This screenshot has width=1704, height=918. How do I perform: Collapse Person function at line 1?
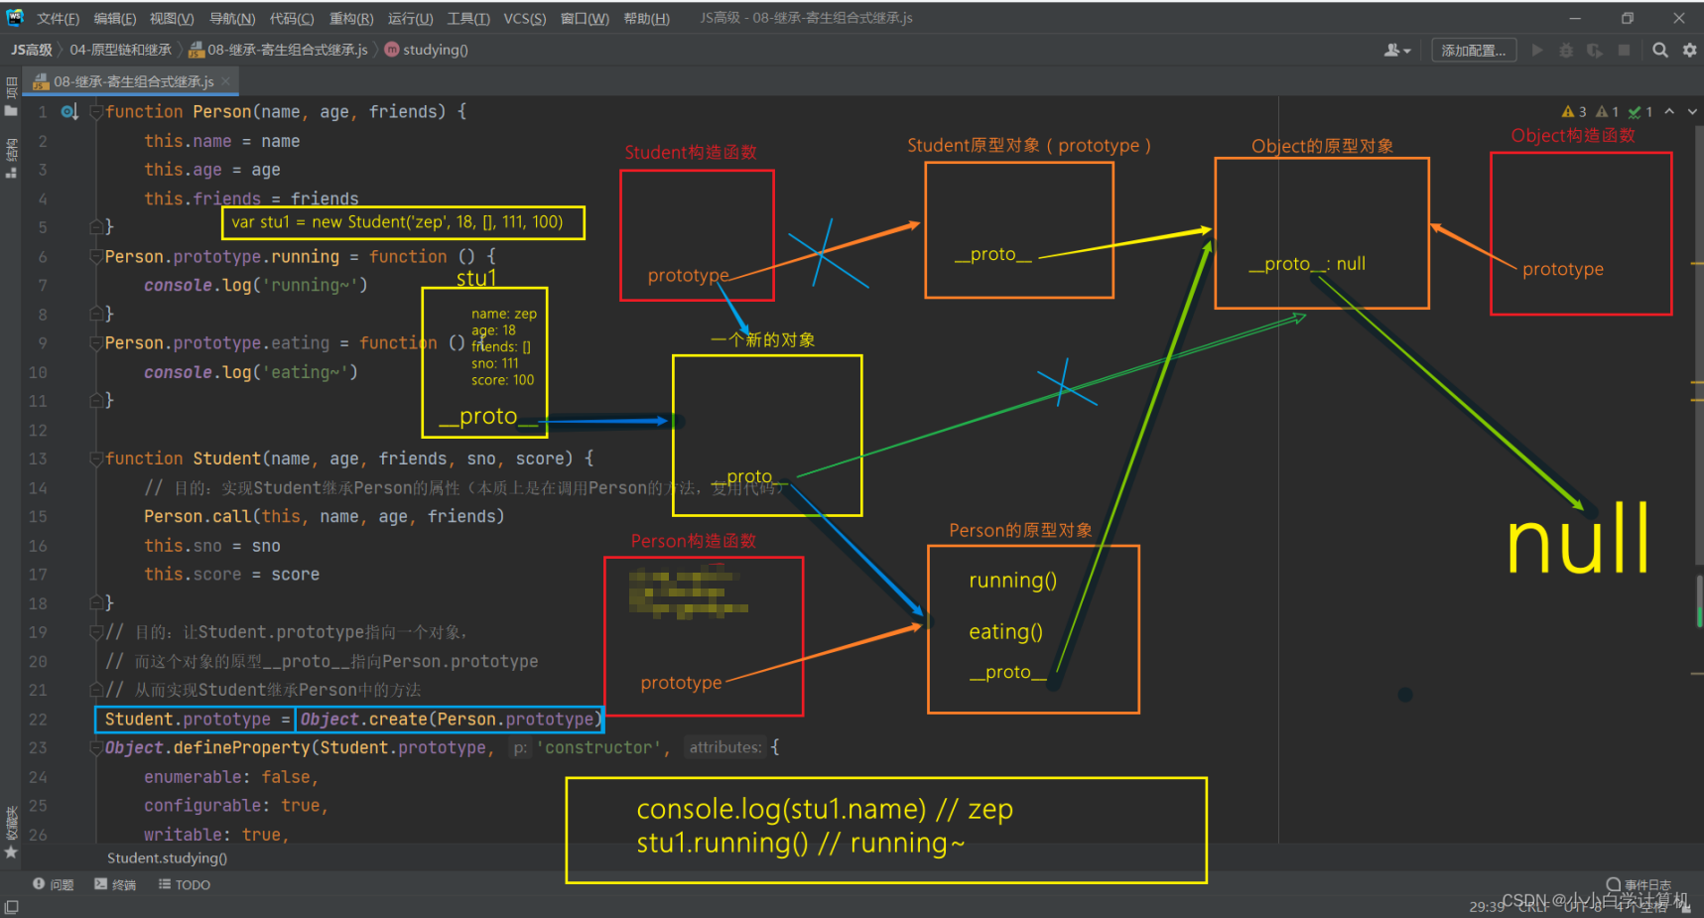96,112
